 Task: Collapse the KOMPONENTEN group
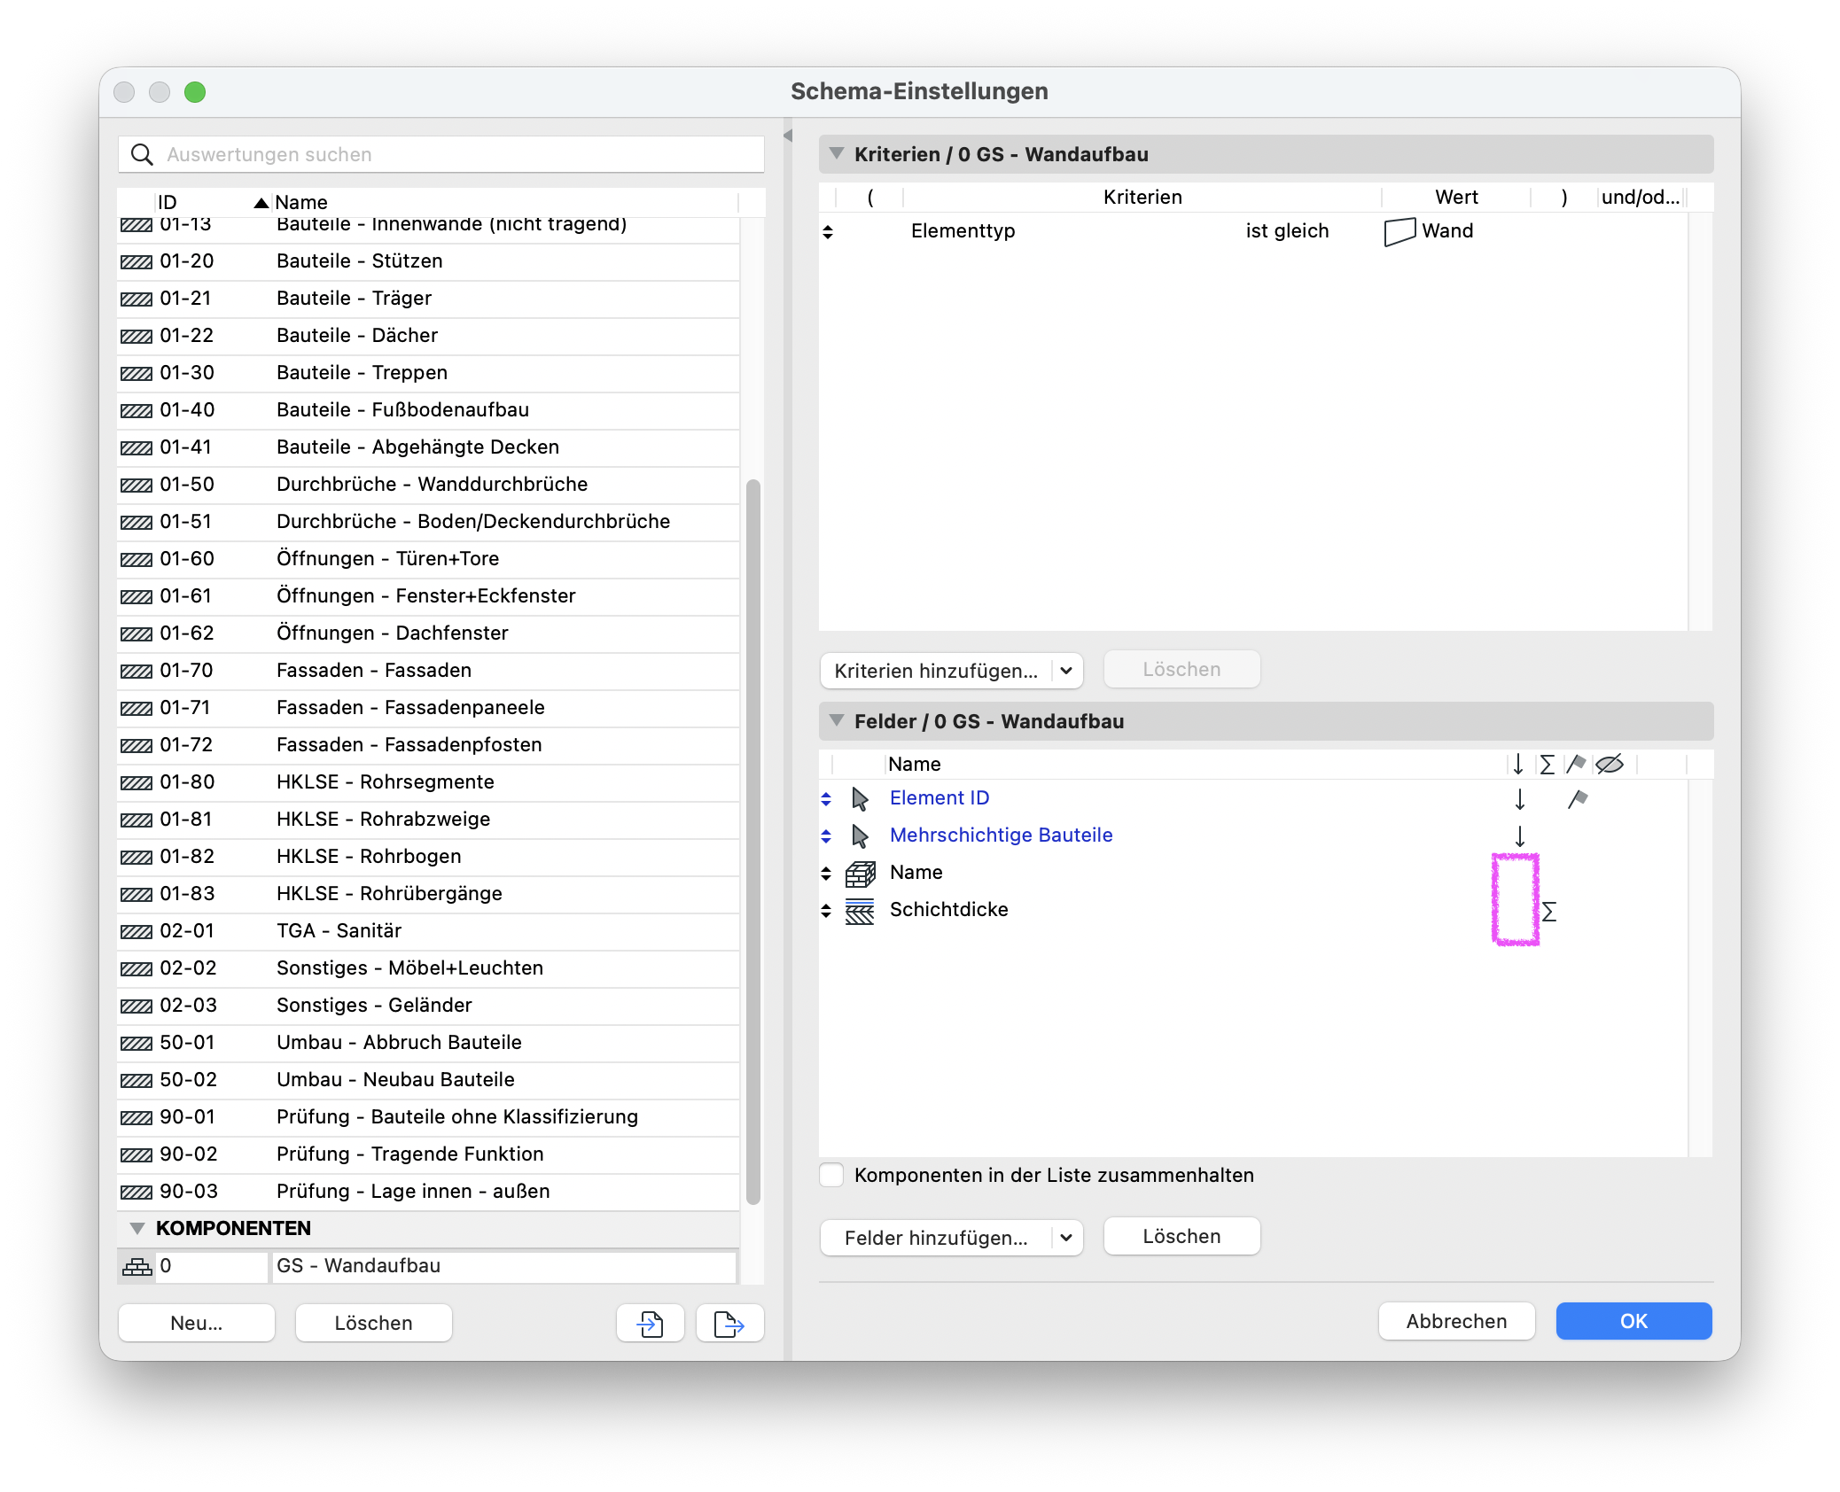[x=136, y=1228]
